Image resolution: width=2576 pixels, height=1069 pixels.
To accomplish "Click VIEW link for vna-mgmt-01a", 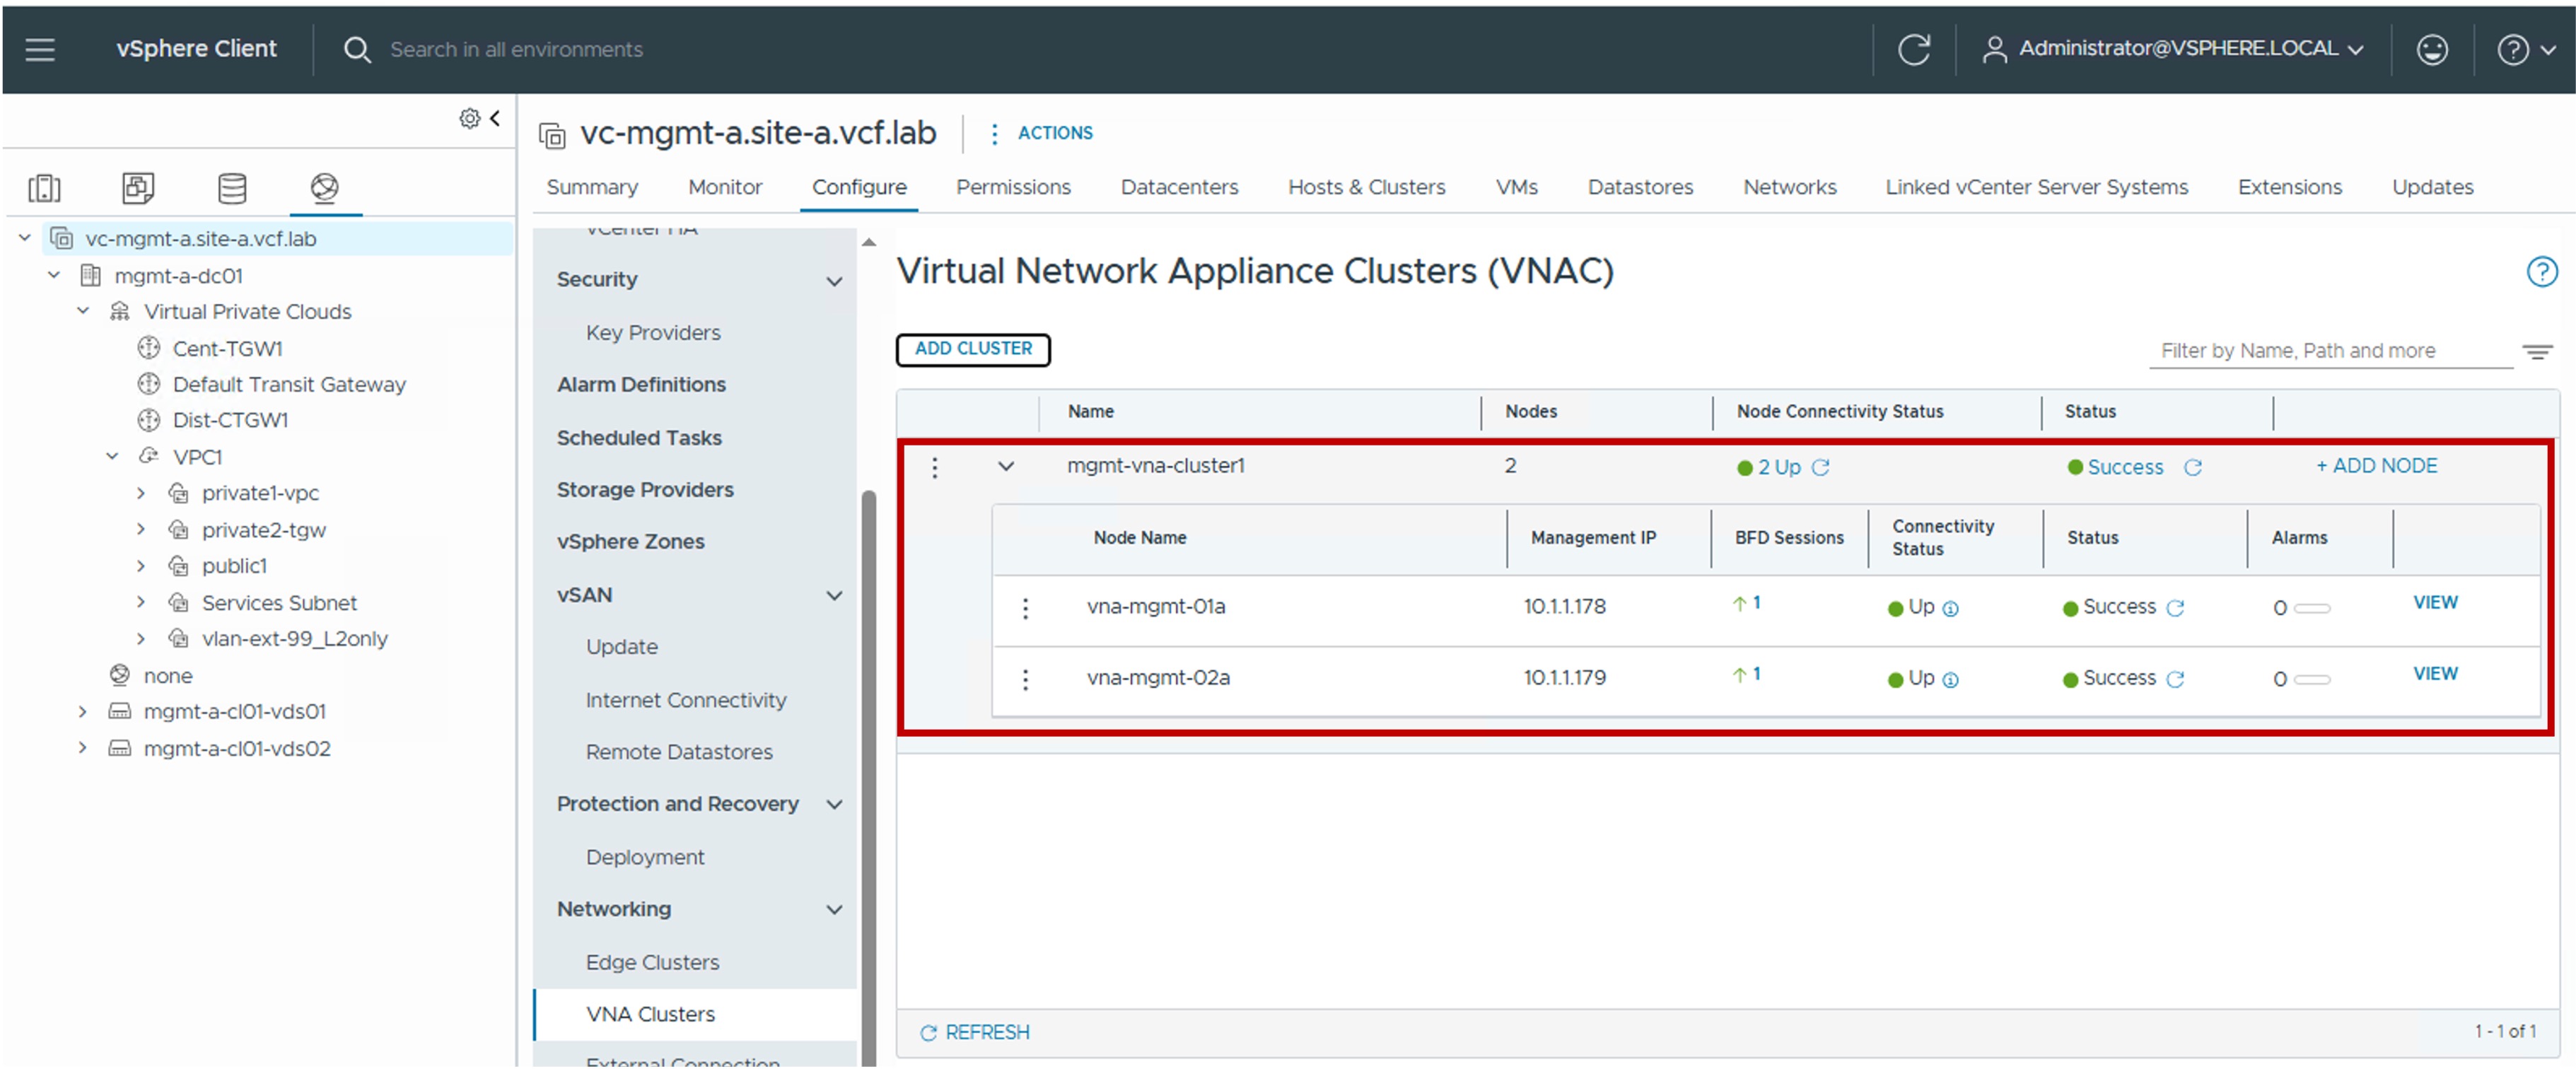I will (x=2434, y=602).
